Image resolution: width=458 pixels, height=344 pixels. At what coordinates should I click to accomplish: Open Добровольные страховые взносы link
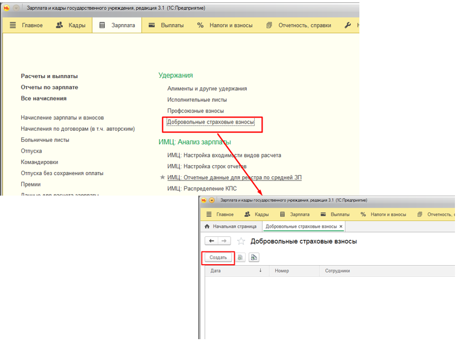[x=211, y=122]
